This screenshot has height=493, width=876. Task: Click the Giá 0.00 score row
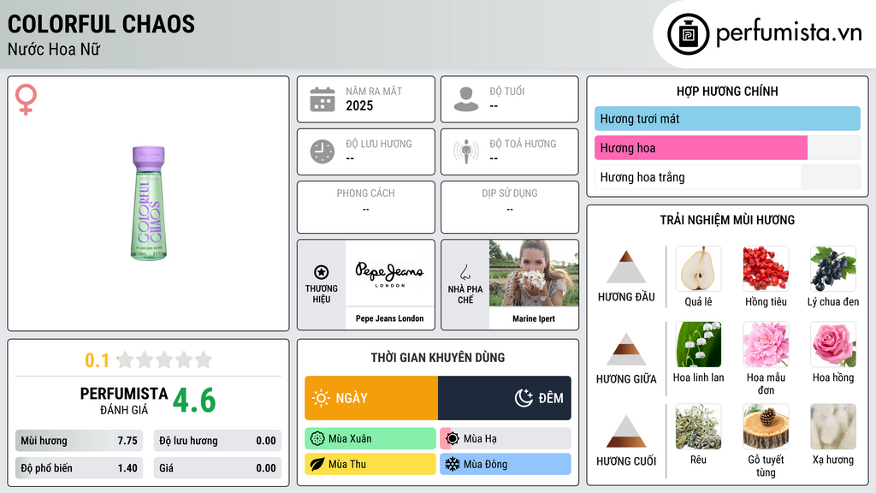[x=217, y=468]
